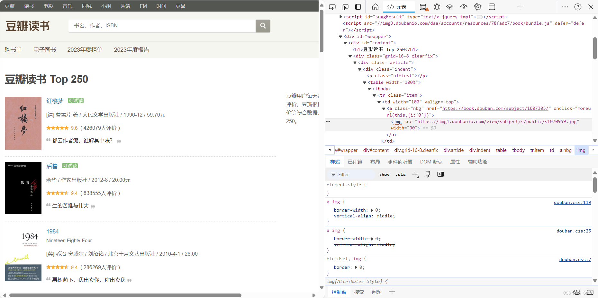Toggle the :hov element state panel

(384, 174)
